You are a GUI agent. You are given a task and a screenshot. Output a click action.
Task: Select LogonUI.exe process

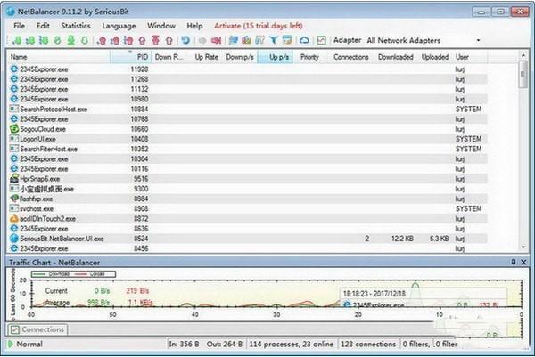248,139
